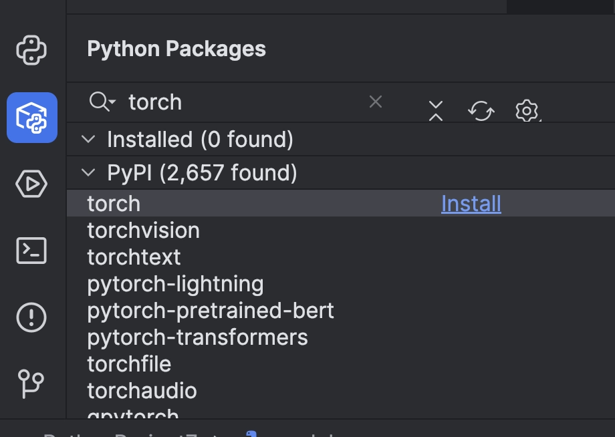The width and height of the screenshot is (615, 437).
Task: Reload the package repositories
Action: tap(481, 110)
